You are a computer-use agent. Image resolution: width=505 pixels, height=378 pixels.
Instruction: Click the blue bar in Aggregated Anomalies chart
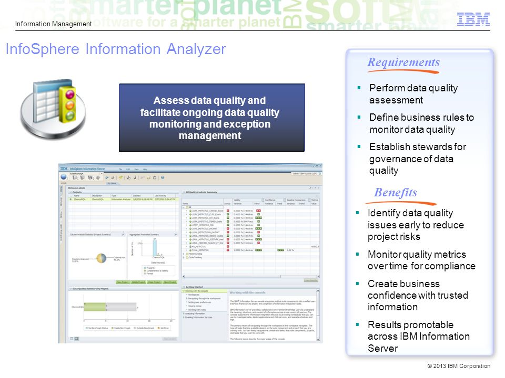pyautogui.click(x=155, y=247)
